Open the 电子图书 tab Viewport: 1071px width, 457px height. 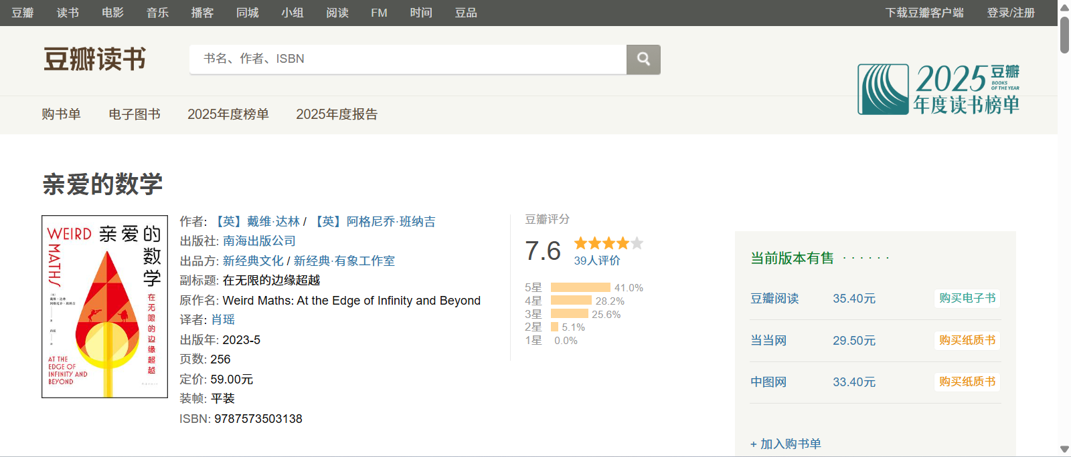pyautogui.click(x=135, y=114)
